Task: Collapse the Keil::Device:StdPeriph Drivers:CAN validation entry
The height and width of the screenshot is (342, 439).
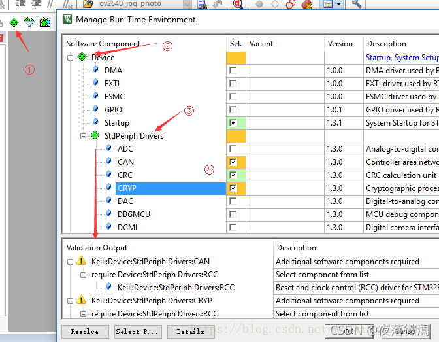Action: [x=70, y=262]
